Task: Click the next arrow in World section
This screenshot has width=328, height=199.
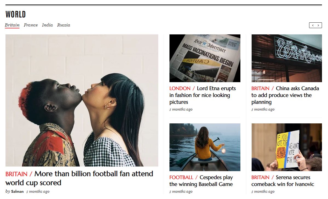Action: pyautogui.click(x=318, y=25)
